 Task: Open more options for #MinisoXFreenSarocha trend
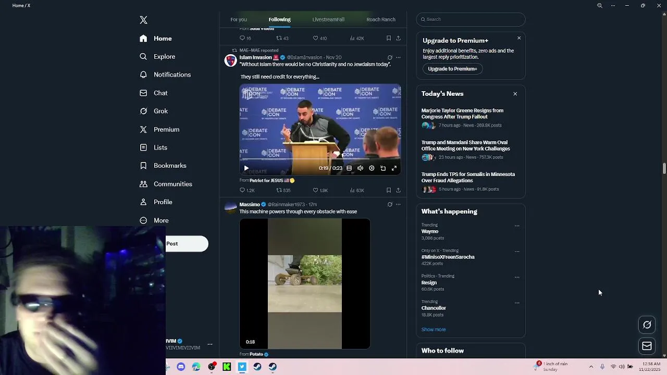click(517, 252)
